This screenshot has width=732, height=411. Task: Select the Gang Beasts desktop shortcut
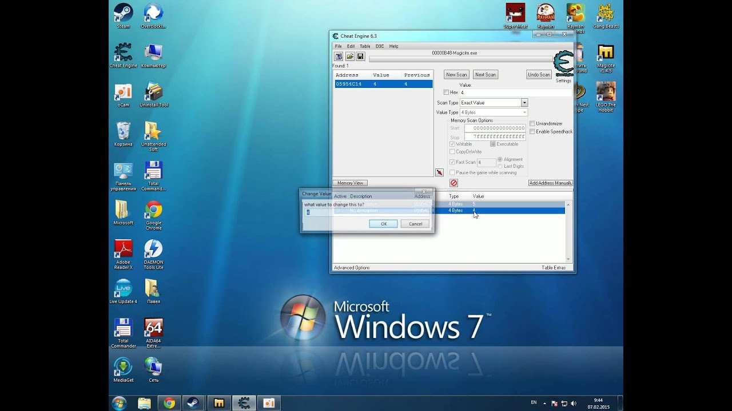606,16
